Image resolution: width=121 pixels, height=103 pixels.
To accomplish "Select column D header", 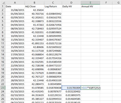I will [71, 3].
